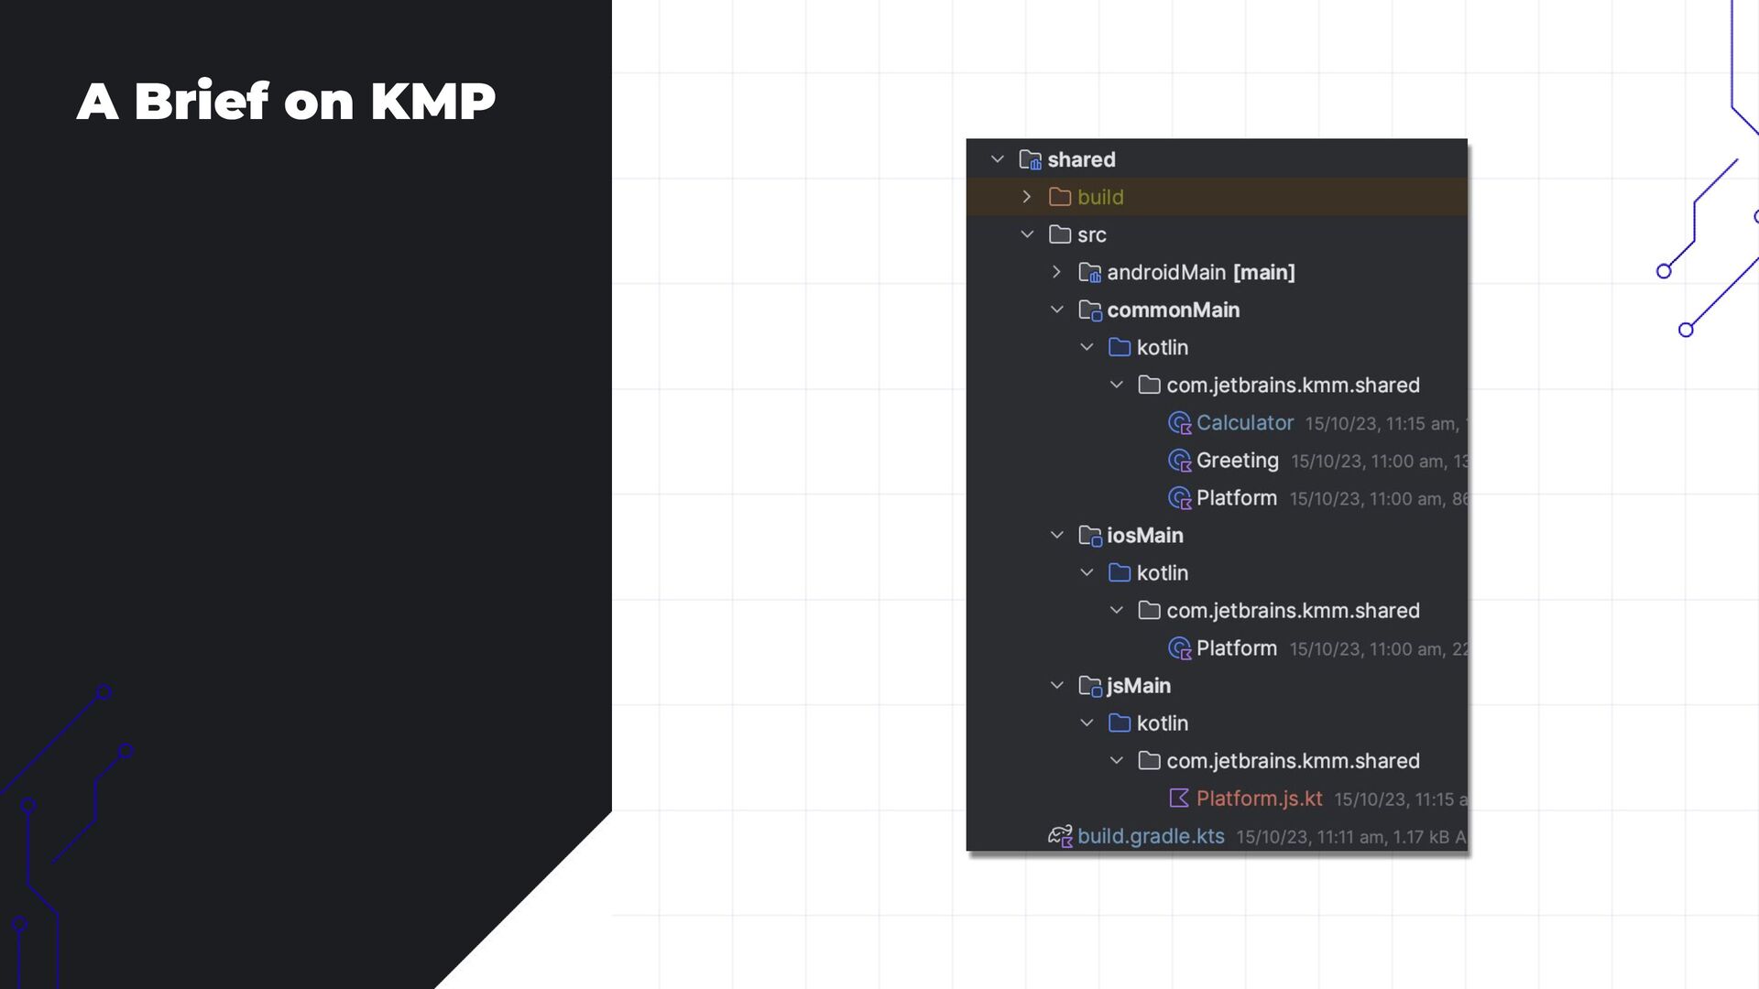Select the Platform file under iosMain
The width and height of the screenshot is (1759, 989).
(1236, 648)
